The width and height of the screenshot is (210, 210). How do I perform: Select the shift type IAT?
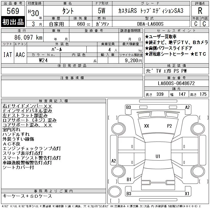pos(8,55)
